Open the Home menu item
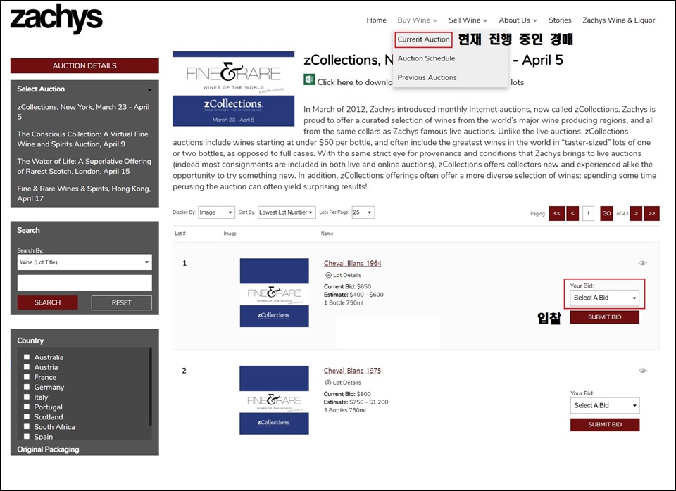Screen dimensions: 676x491 click(376, 20)
